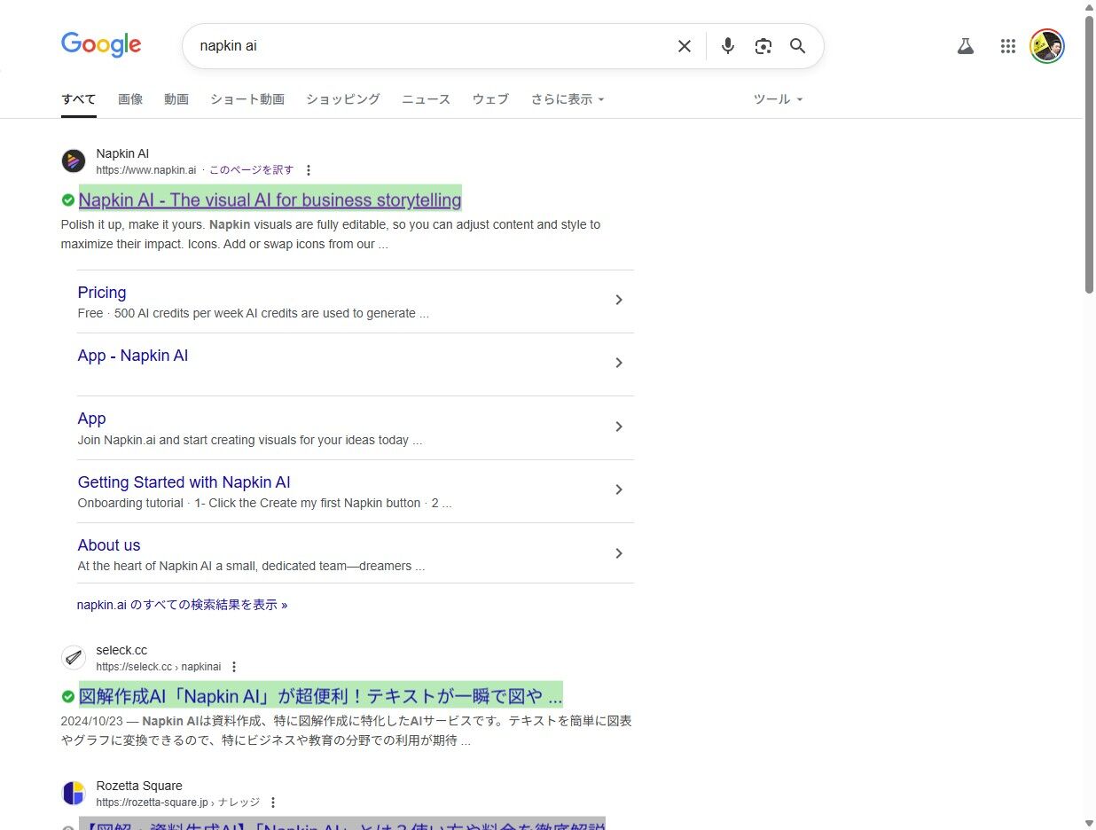Open the App sitelink title

[x=91, y=419]
